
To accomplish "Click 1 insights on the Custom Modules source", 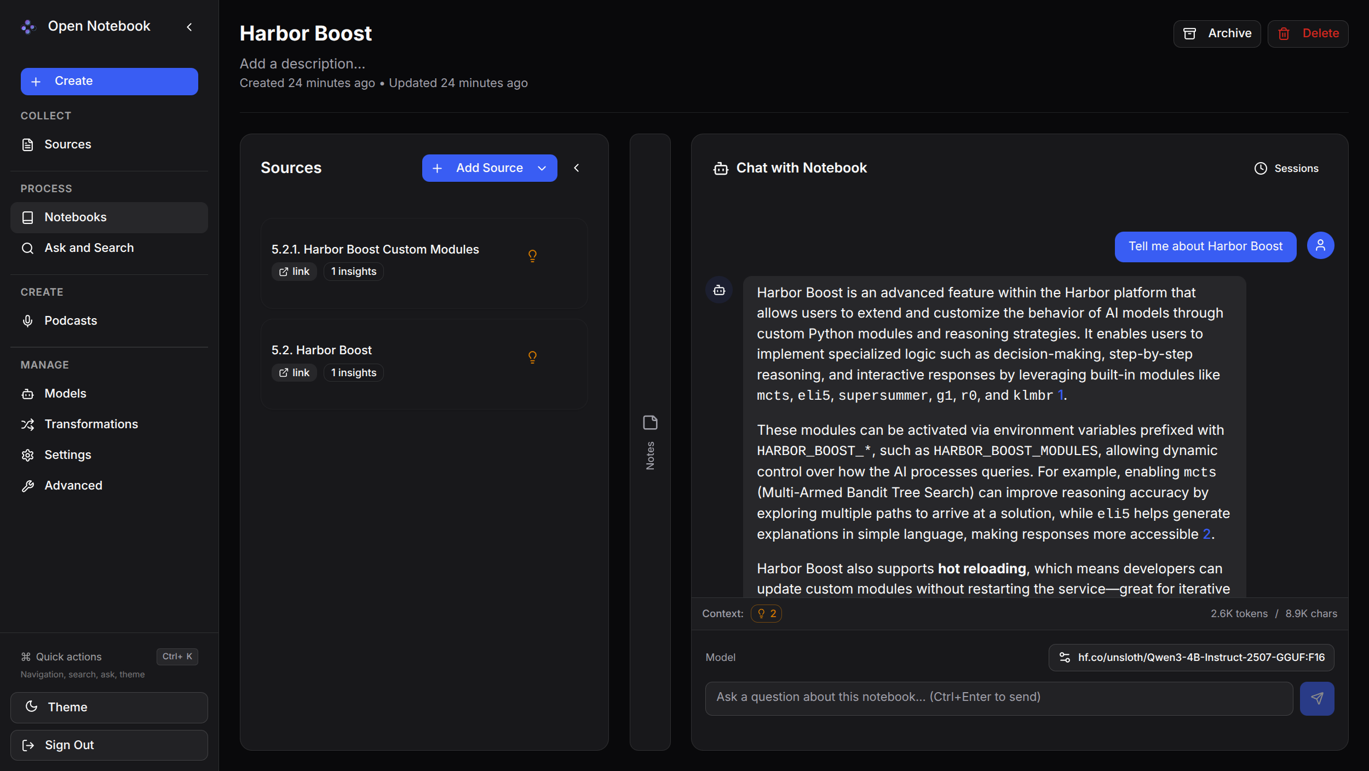I will (354, 272).
